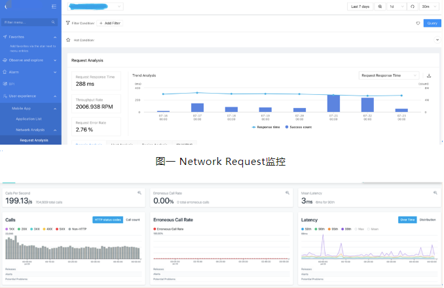Expand the Hot Condition section chevron
Screen dimensions: 444x288
coord(437,40)
